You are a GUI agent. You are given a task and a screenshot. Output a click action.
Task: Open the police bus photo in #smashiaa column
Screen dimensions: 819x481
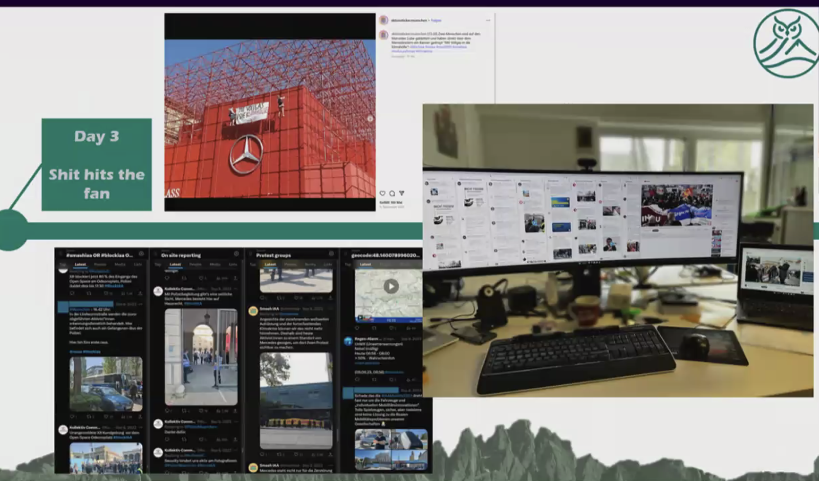pyautogui.click(x=105, y=384)
